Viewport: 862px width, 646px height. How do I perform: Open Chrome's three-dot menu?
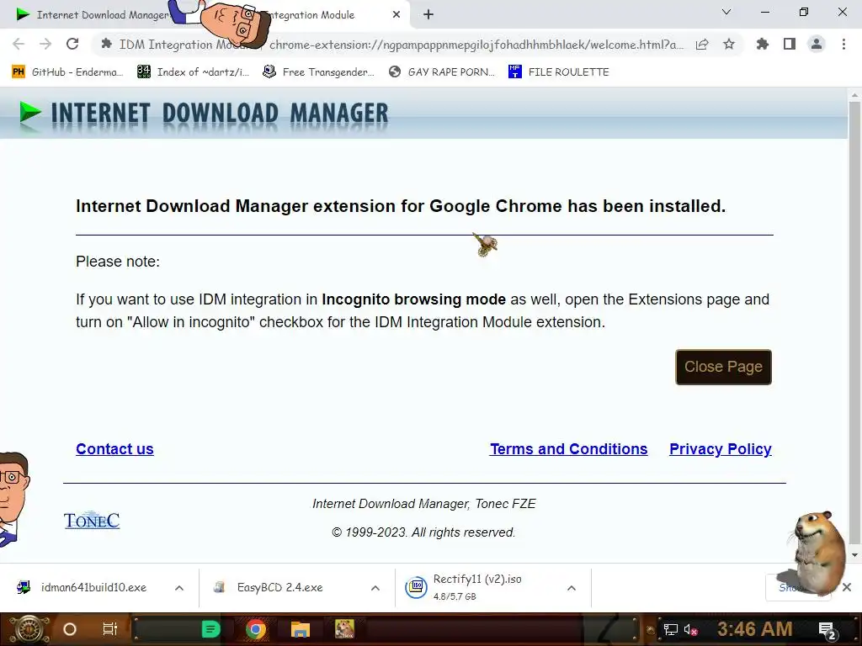(843, 44)
